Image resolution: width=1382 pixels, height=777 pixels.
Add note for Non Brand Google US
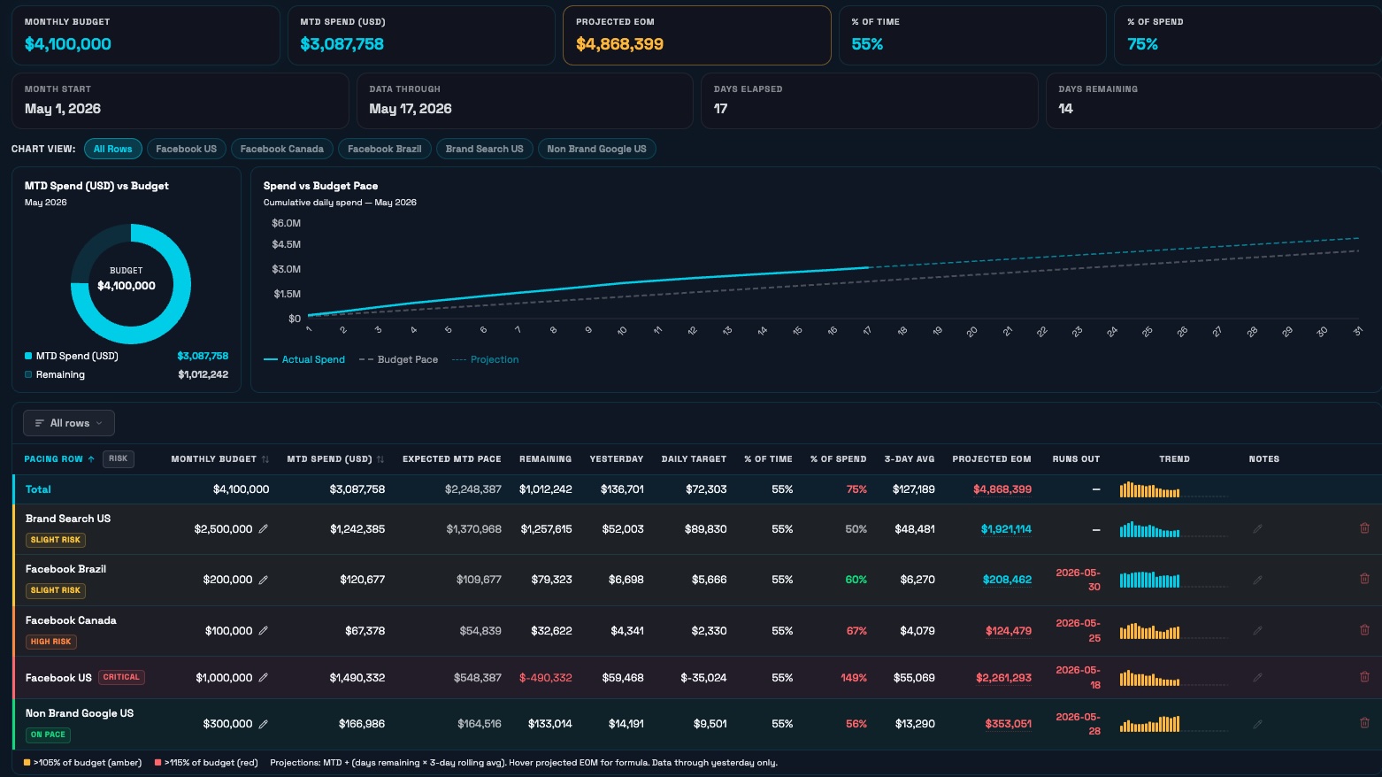(x=1257, y=724)
